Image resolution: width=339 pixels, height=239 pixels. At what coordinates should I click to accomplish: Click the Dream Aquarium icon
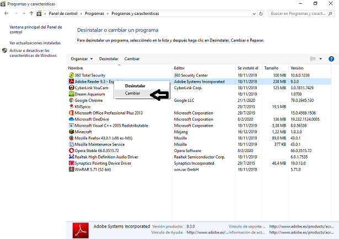tap(71, 94)
